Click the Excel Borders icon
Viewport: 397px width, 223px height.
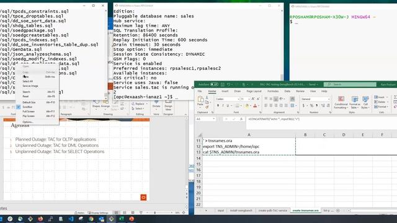pos(237,106)
